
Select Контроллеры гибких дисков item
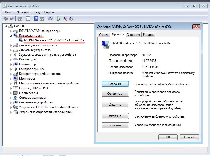tap(40, 74)
